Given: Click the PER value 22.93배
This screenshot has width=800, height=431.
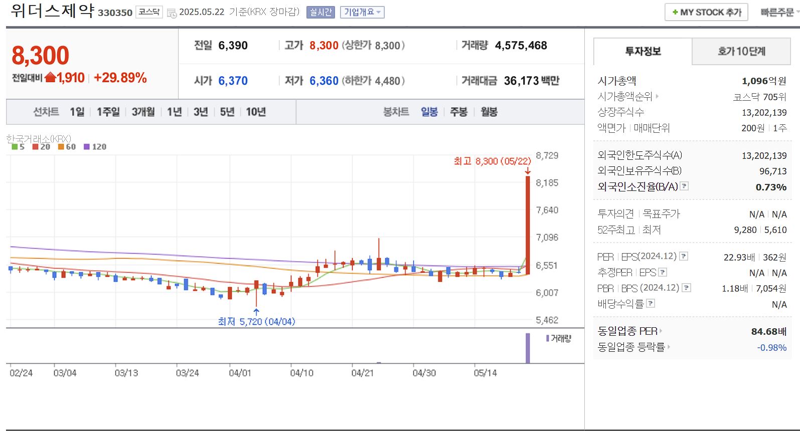Looking at the screenshot, I should 739,257.
